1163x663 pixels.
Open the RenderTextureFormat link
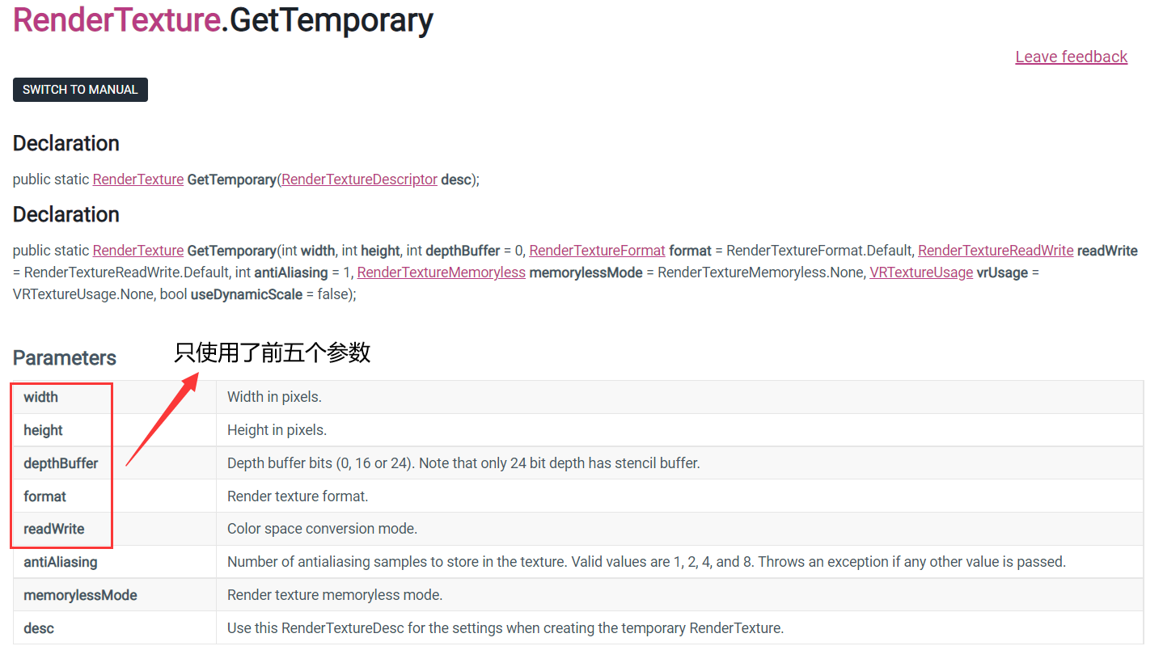596,250
